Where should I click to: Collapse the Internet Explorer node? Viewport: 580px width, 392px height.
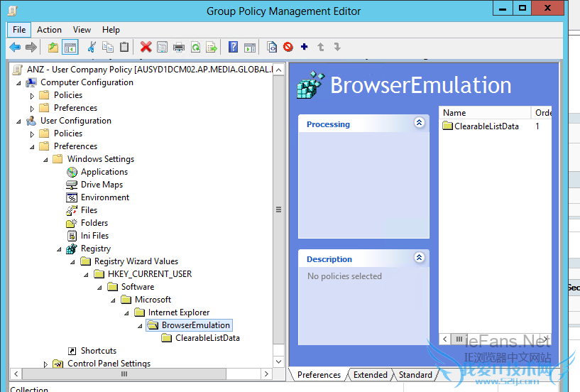[x=126, y=313]
